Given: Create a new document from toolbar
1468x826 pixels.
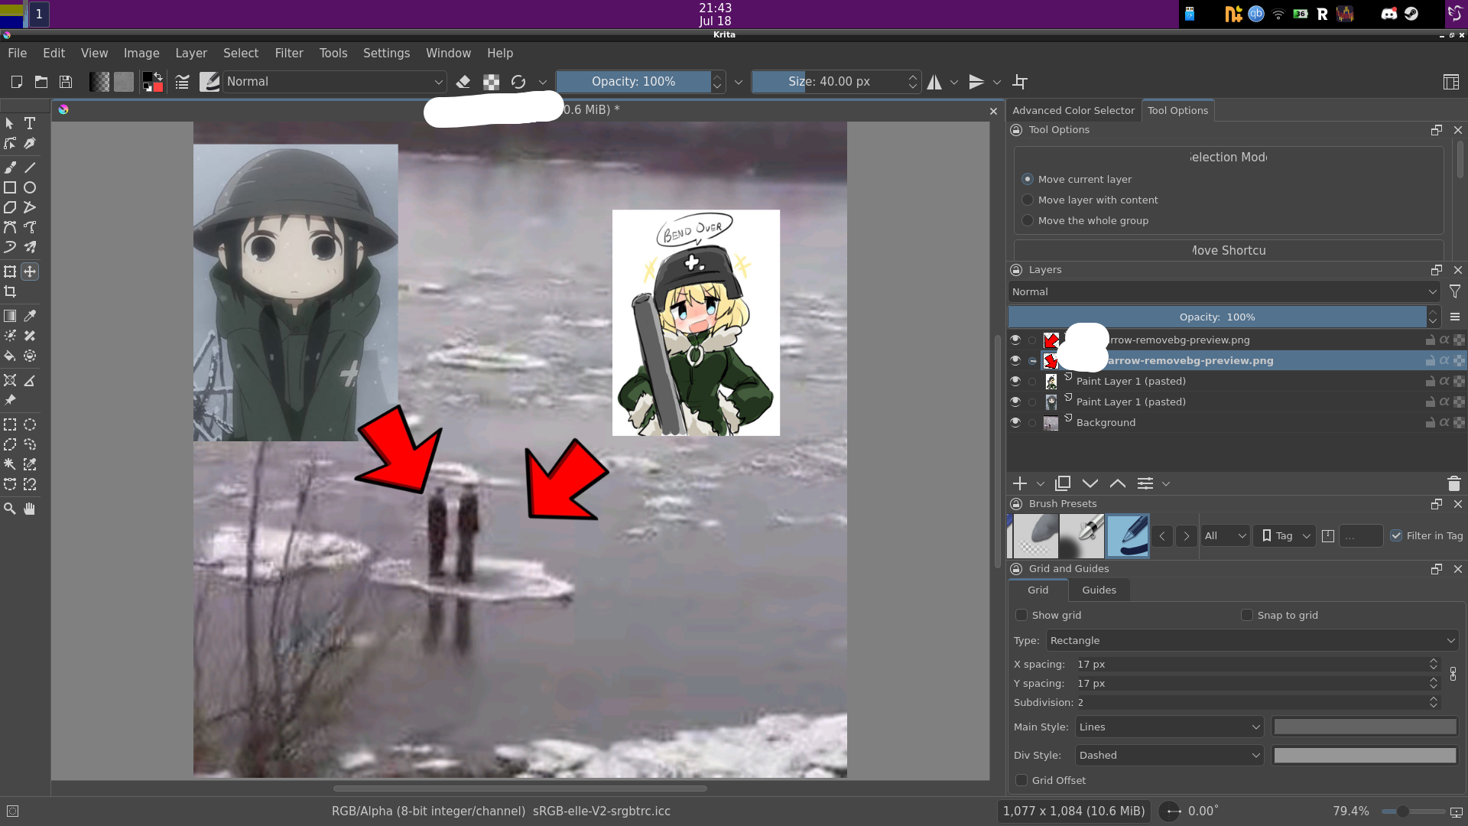Looking at the screenshot, I should (16, 82).
